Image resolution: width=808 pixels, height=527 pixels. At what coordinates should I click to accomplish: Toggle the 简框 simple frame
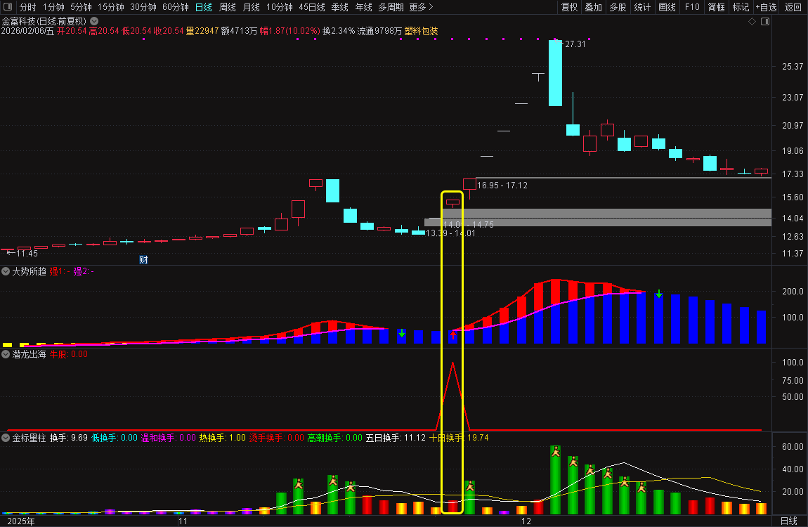[716, 7]
